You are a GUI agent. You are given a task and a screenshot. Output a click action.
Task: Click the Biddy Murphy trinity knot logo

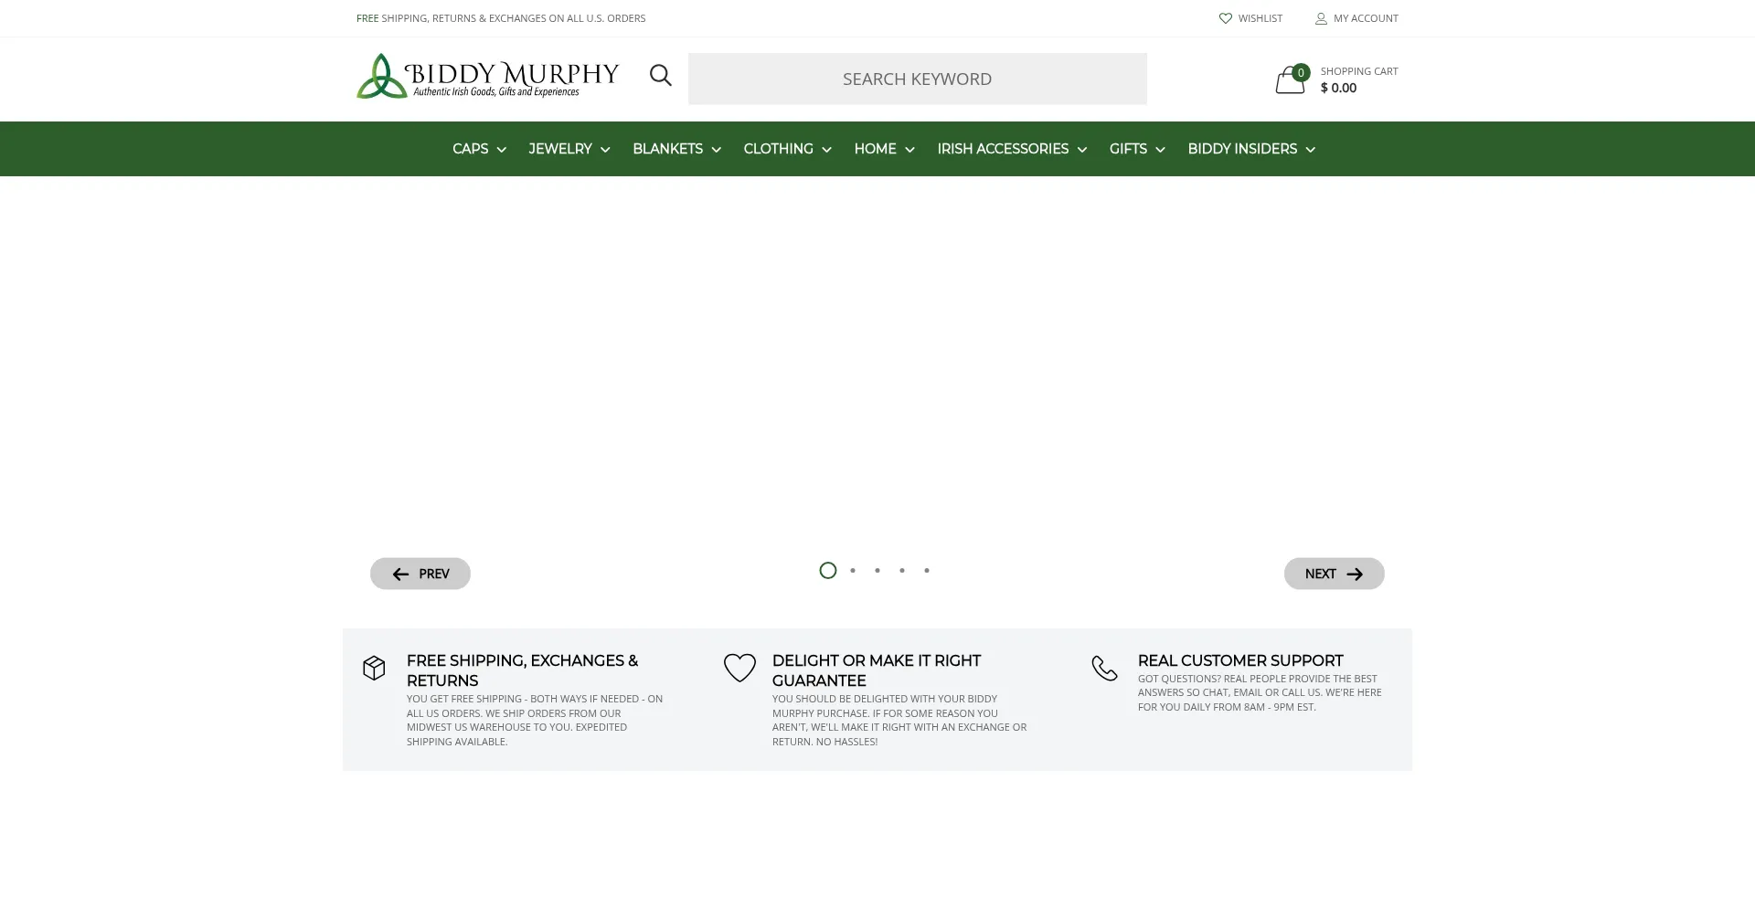382,77
